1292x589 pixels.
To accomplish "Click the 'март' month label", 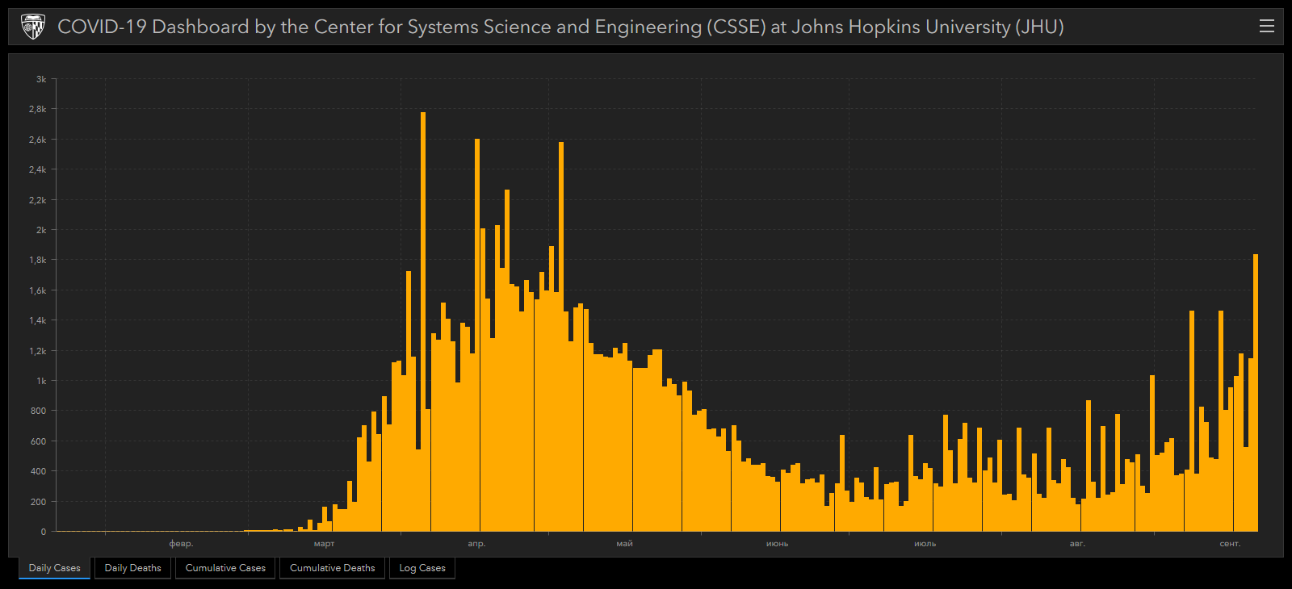I will pyautogui.click(x=324, y=544).
